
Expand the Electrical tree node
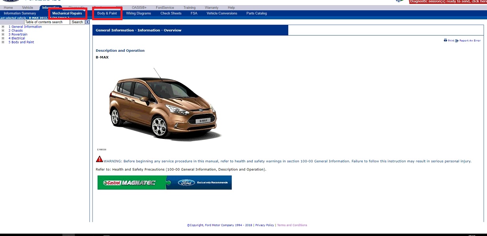[x=3, y=38]
